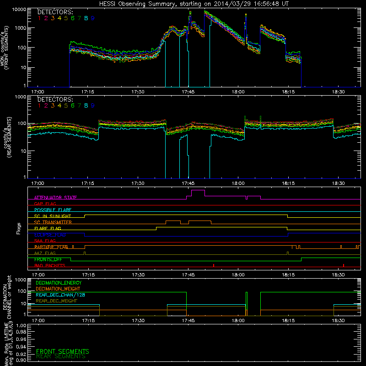
Task: Click the DECIMATION CHANNEL or weight axis label
Action: (7, 297)
